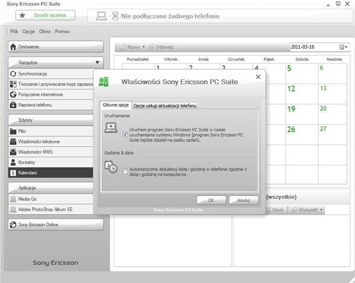Click the Wyświetl view icon
This screenshot has width=355, height=283.
pos(294,210)
